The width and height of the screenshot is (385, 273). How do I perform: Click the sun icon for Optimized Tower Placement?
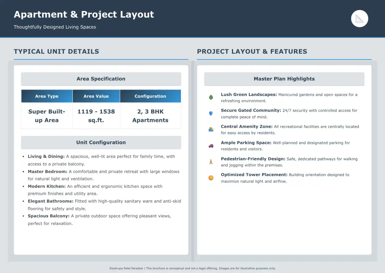tap(211, 178)
